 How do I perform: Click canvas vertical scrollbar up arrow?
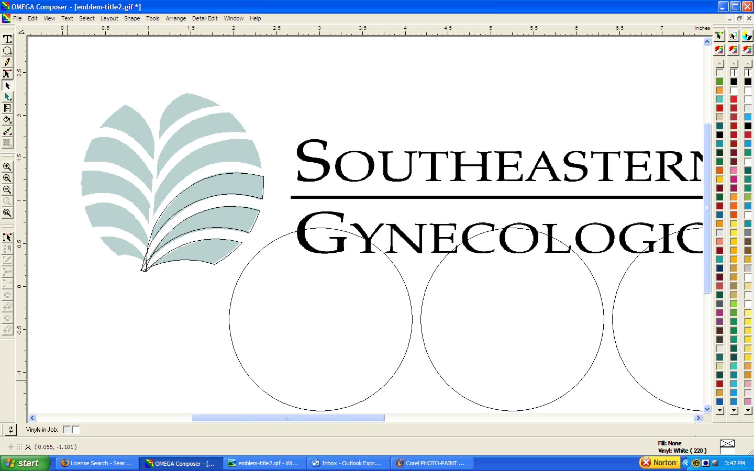point(707,41)
